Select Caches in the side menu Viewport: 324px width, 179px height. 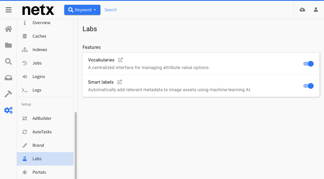pos(45,36)
